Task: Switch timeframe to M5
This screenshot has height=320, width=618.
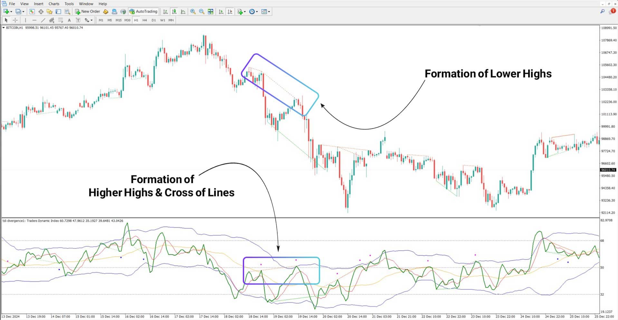Action: click(x=109, y=20)
